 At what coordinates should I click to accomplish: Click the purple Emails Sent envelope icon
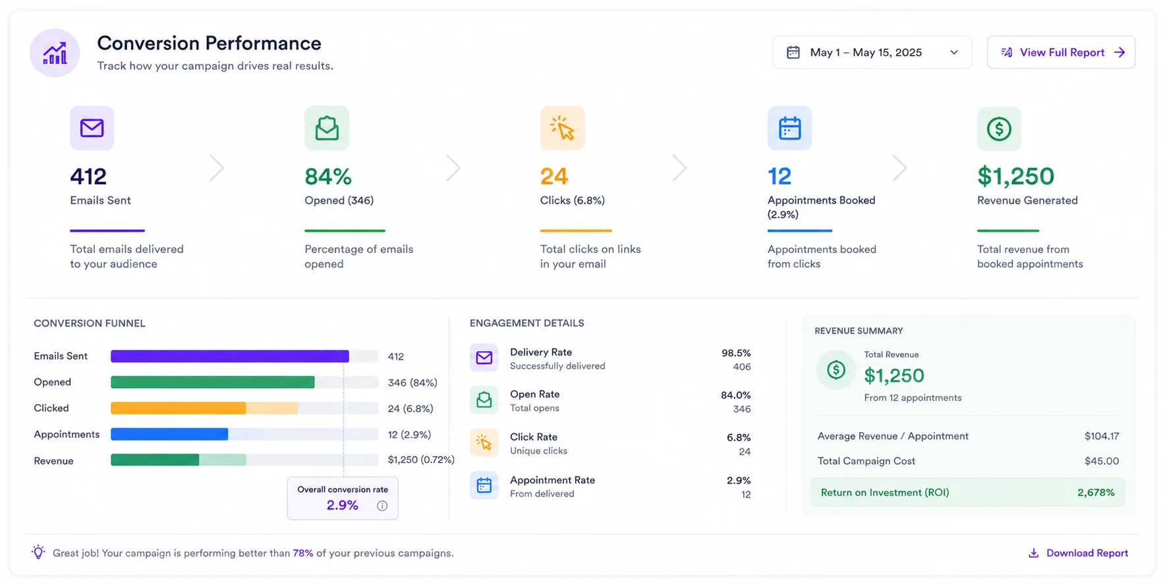[x=92, y=128]
